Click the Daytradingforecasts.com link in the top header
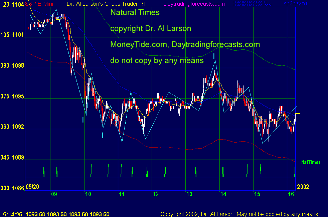 [x=194, y=4]
